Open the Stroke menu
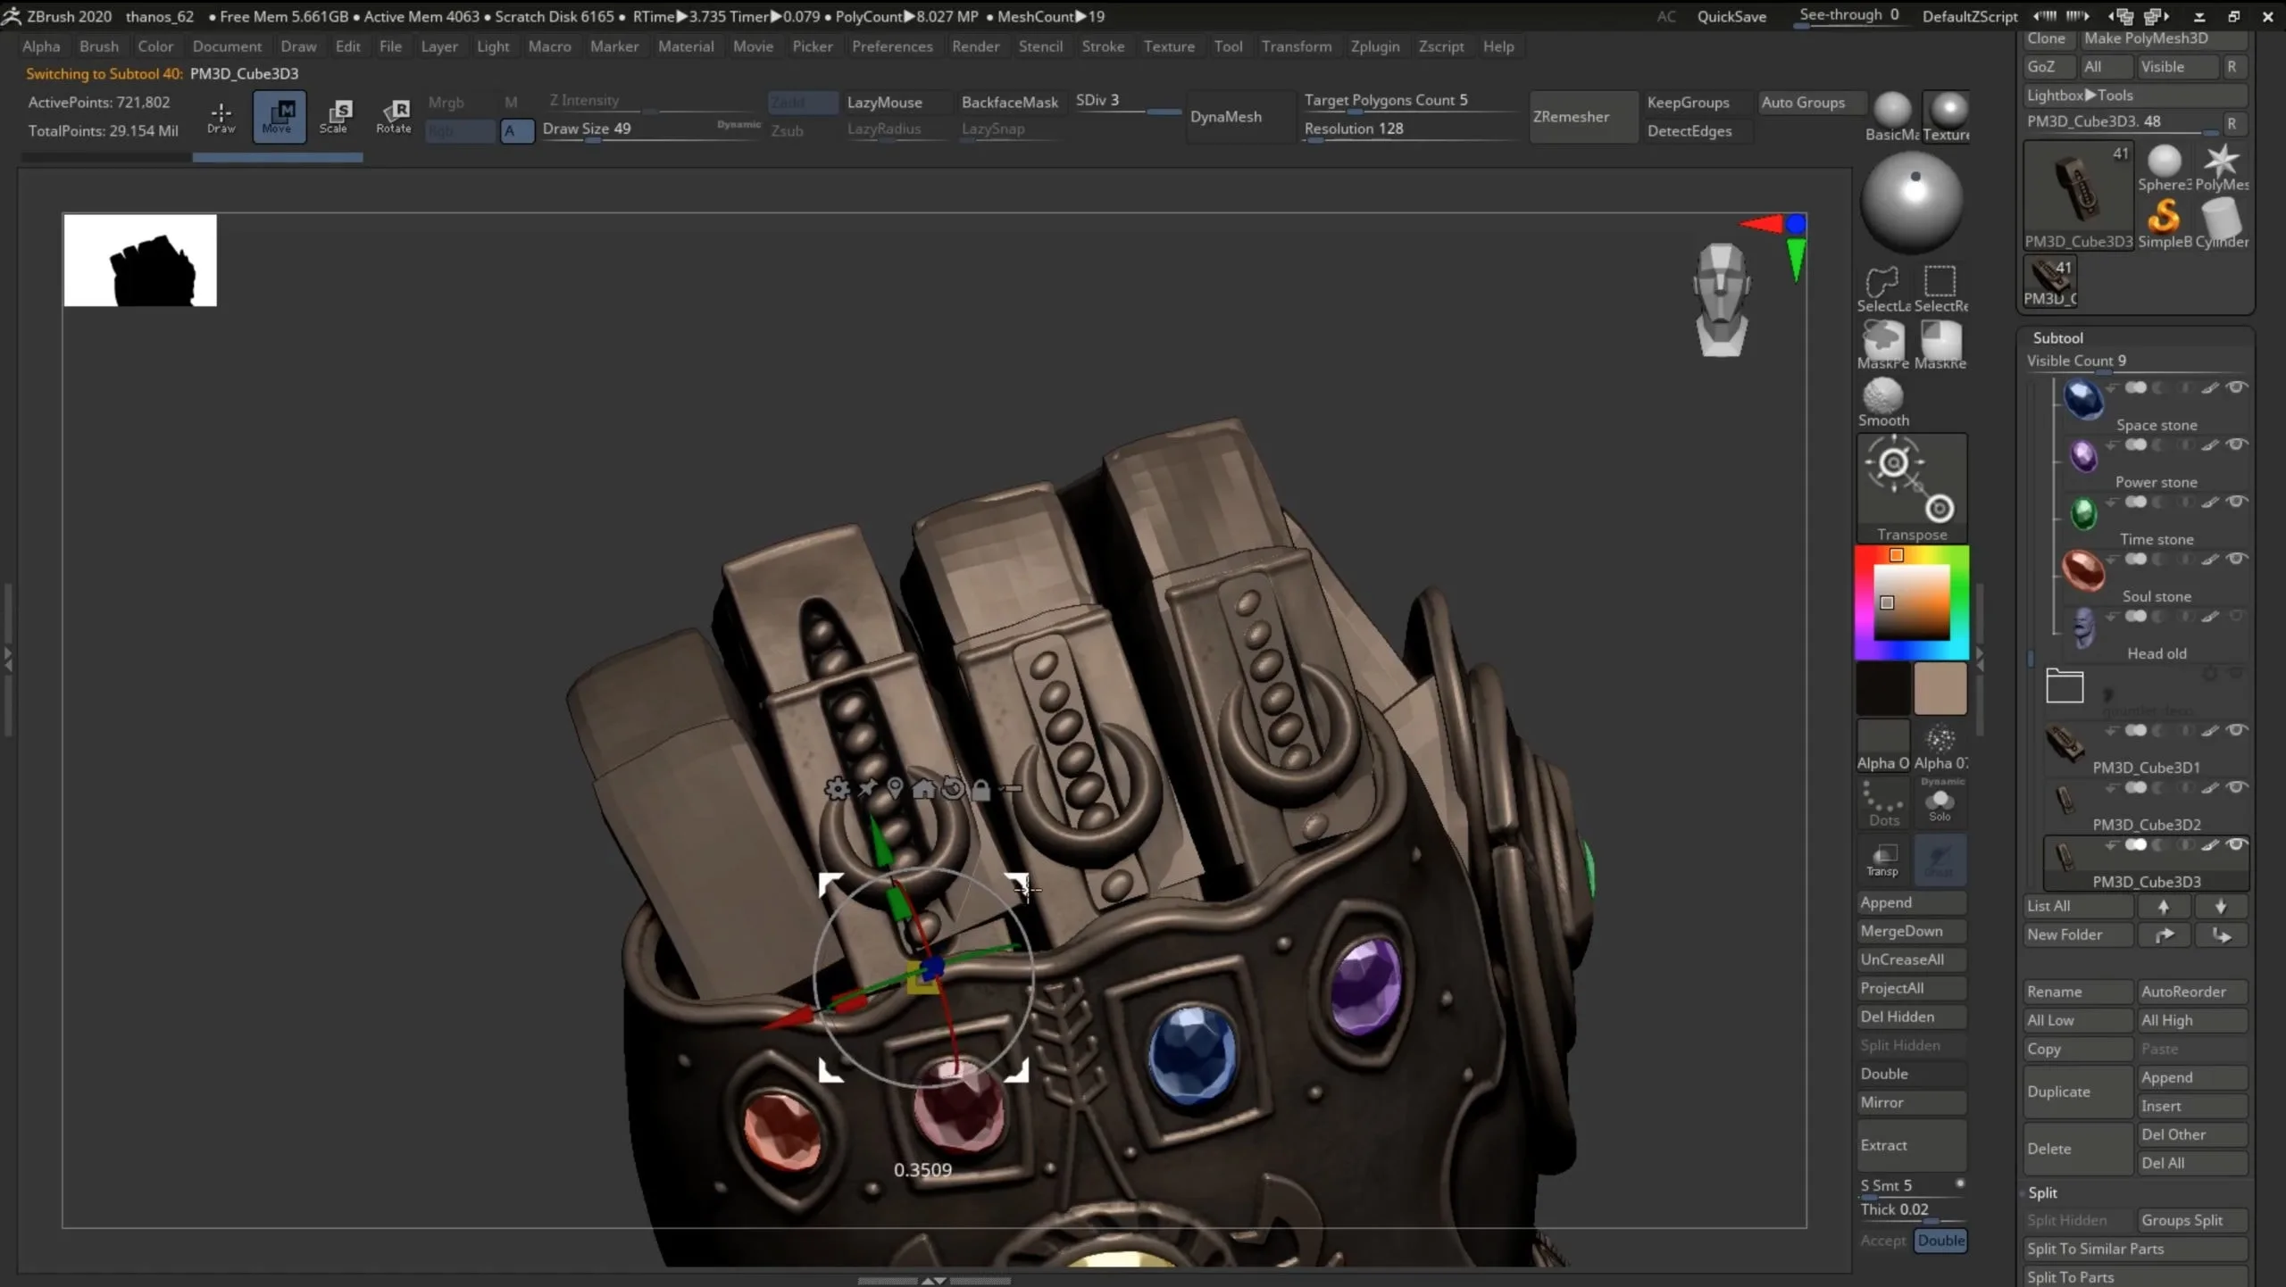 [x=1103, y=46]
